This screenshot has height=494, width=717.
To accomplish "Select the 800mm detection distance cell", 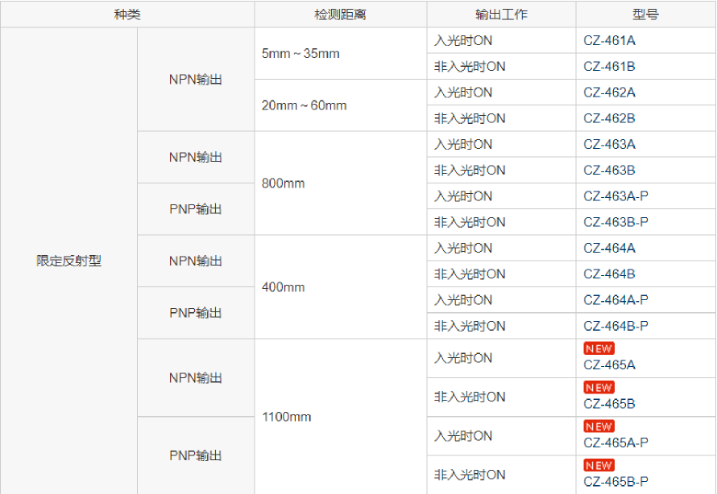I will tap(284, 183).
